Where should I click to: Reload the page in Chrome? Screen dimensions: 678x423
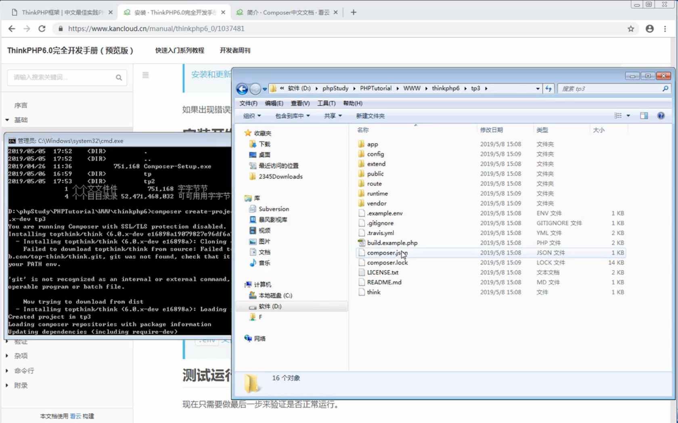(42, 29)
